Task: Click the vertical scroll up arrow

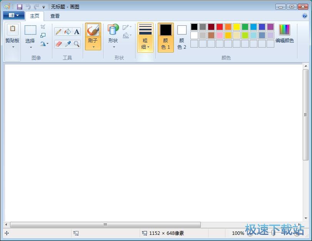Action: (x=305, y=66)
